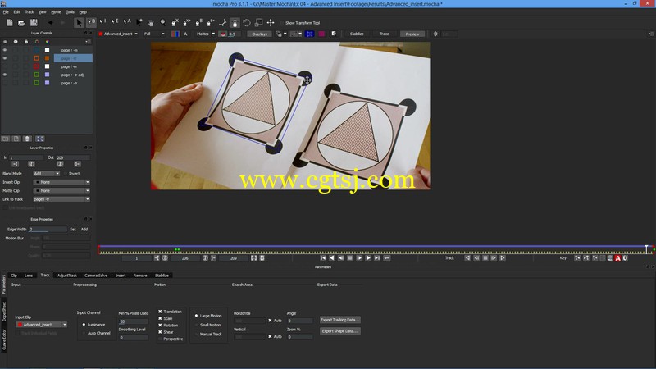The image size is (656, 369).
Task: Uncheck the Translation motion checkbox
Action: click(x=160, y=312)
